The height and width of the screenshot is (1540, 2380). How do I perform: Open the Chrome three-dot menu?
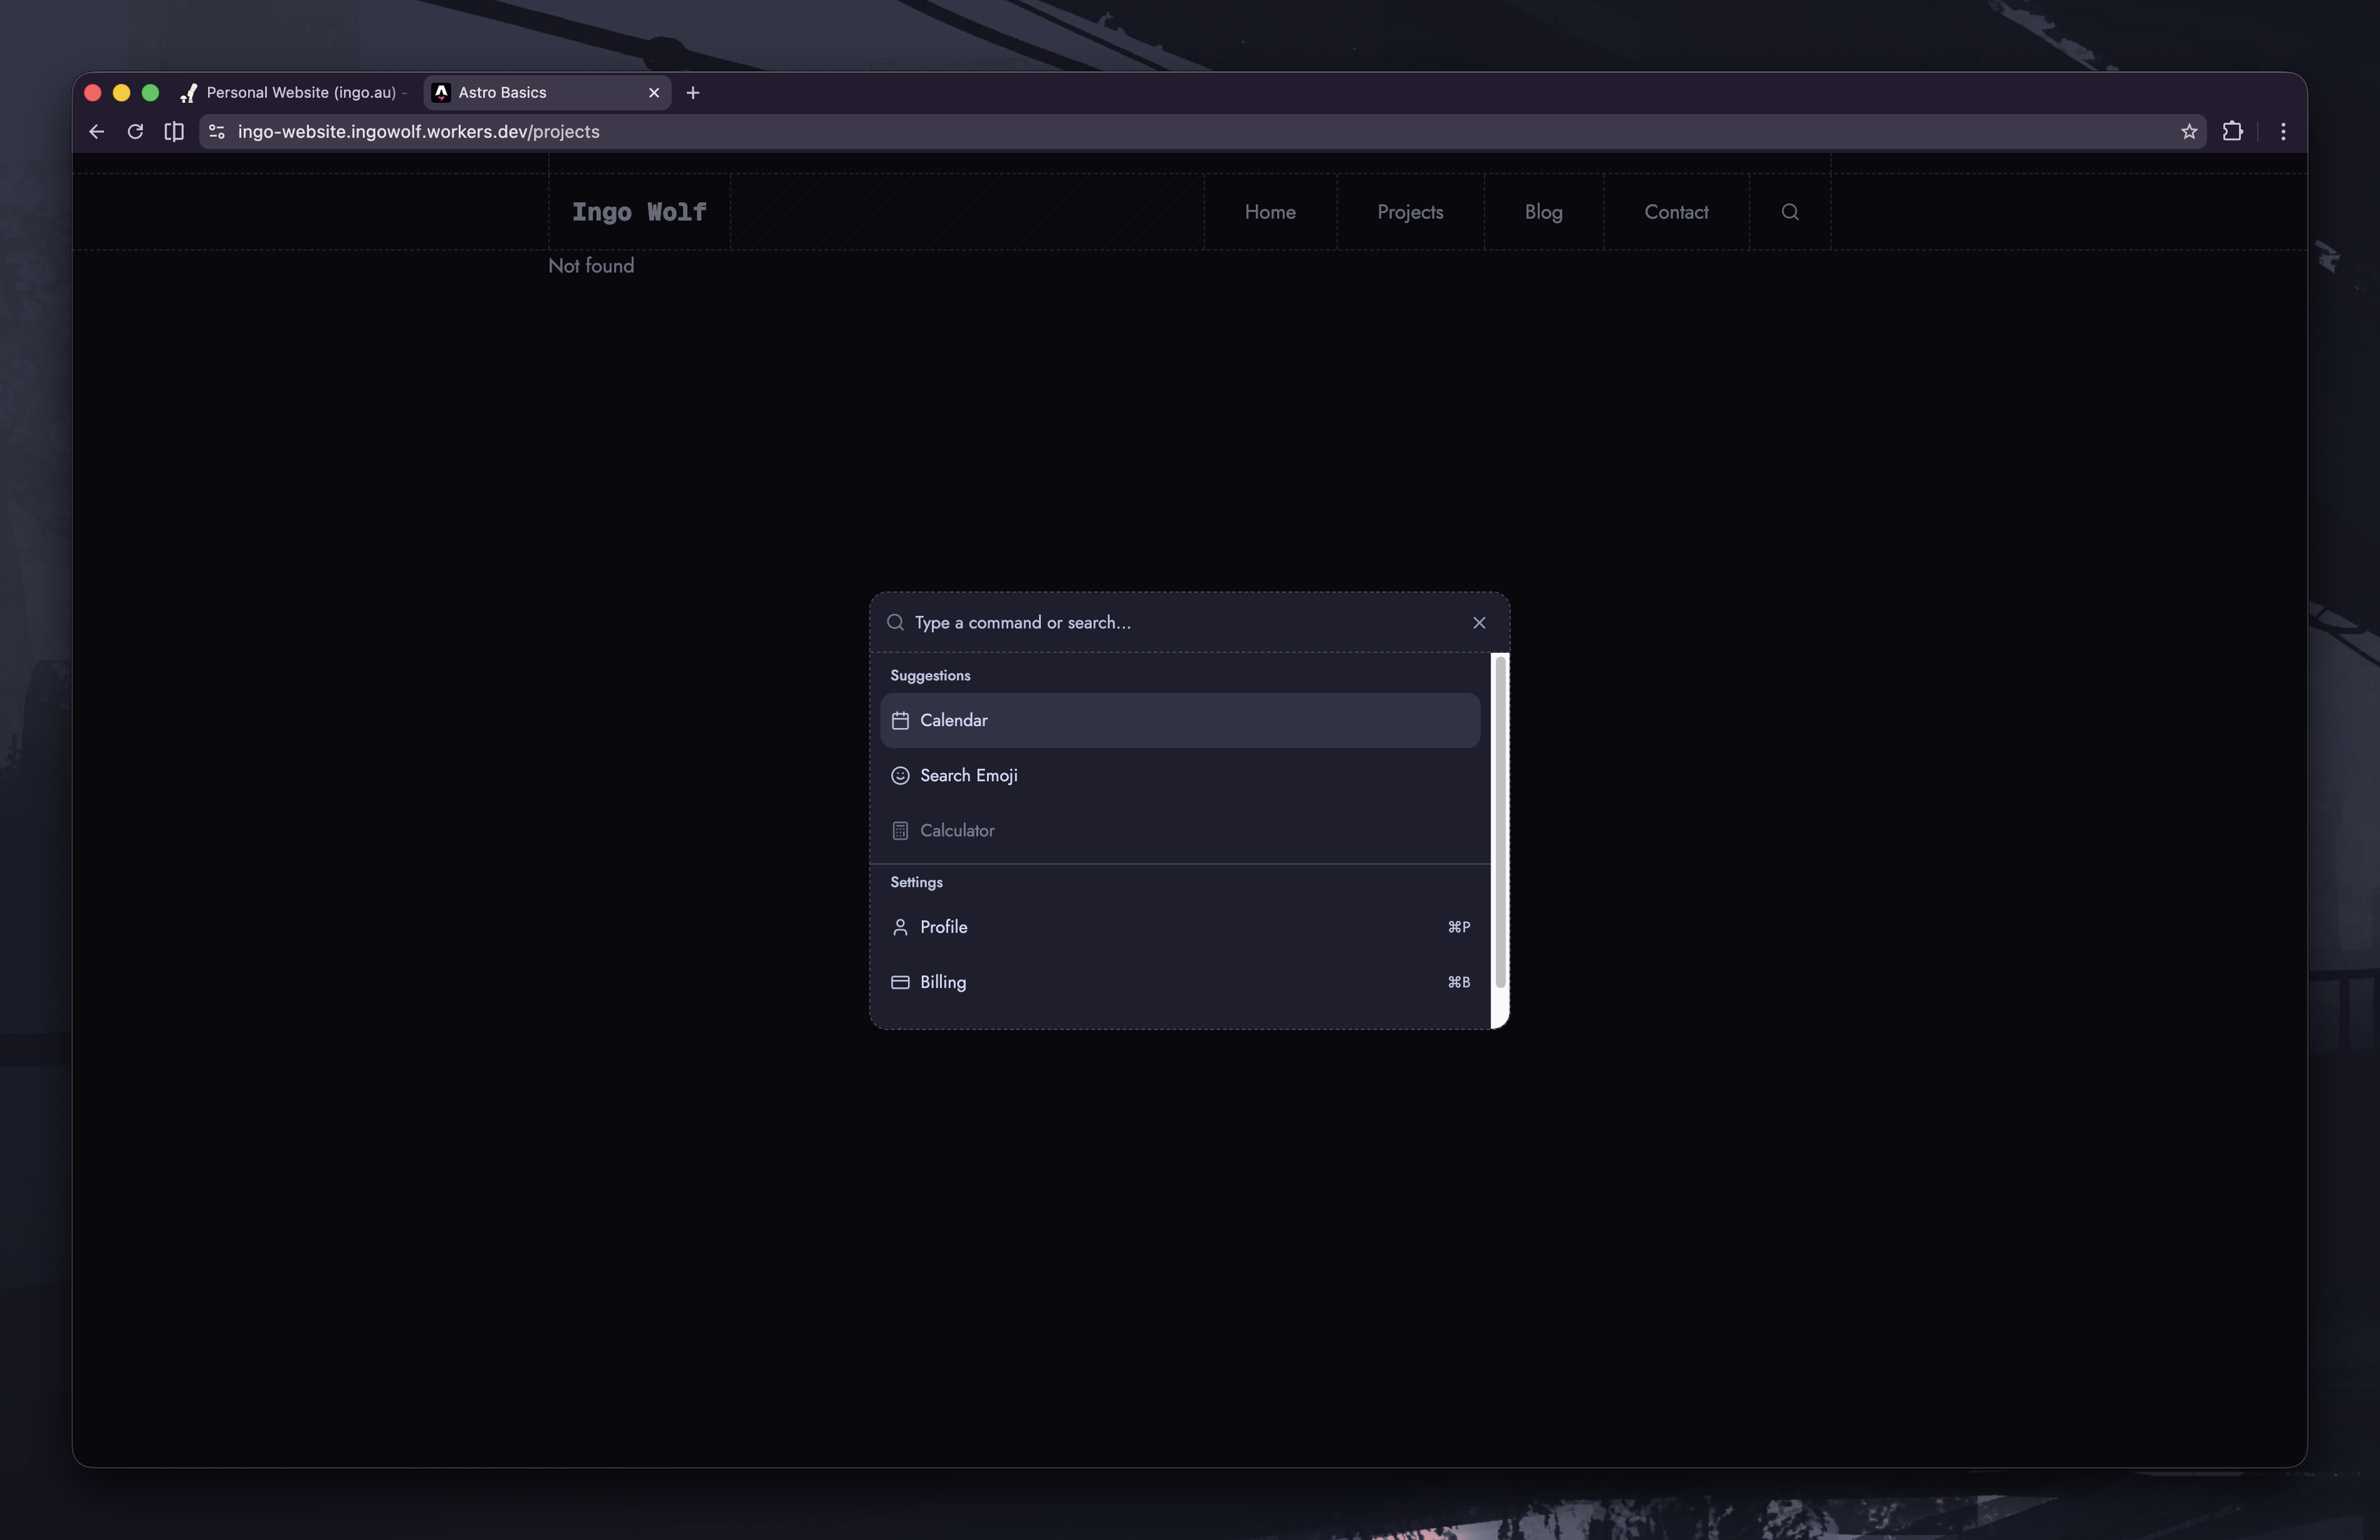[2282, 132]
